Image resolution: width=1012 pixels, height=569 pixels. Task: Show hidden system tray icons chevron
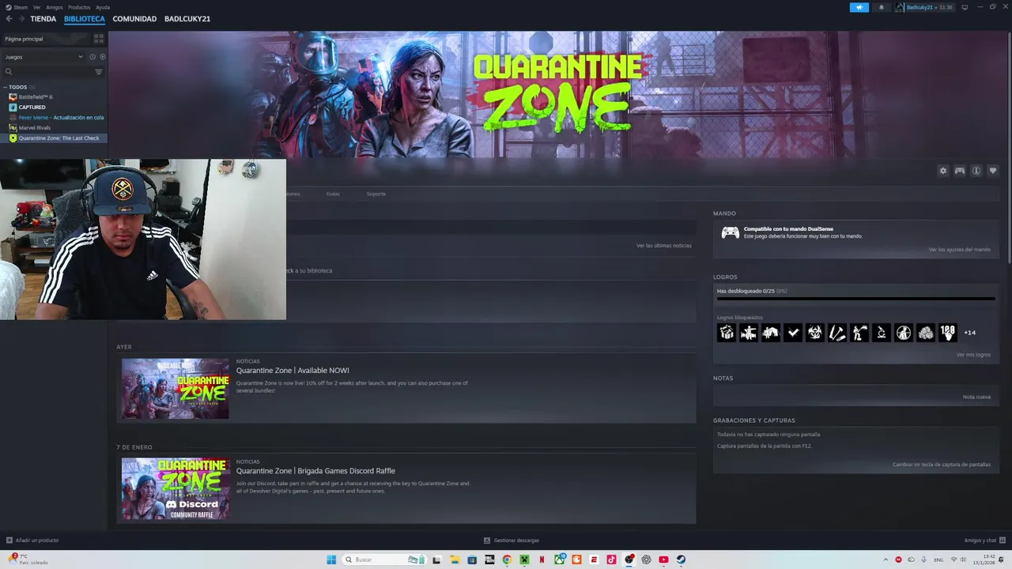[x=885, y=560]
